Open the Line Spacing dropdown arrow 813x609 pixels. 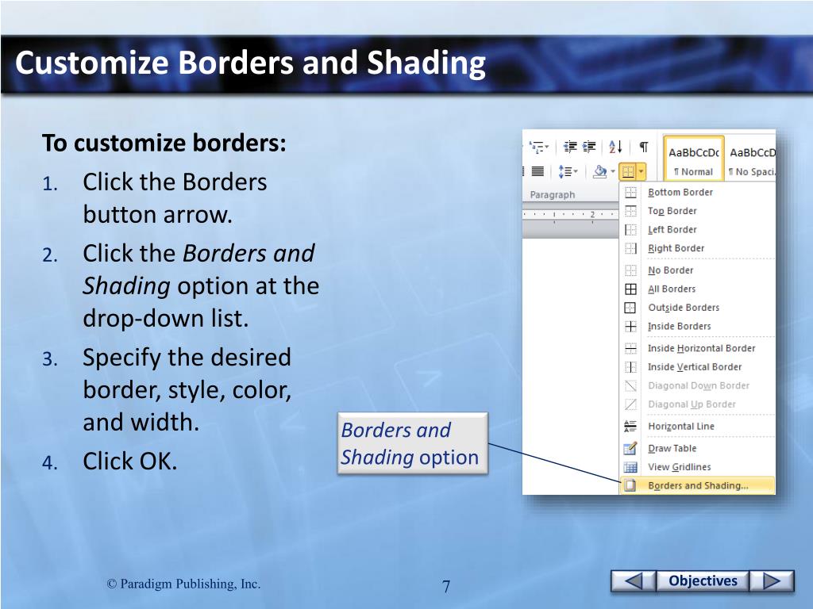click(x=576, y=171)
